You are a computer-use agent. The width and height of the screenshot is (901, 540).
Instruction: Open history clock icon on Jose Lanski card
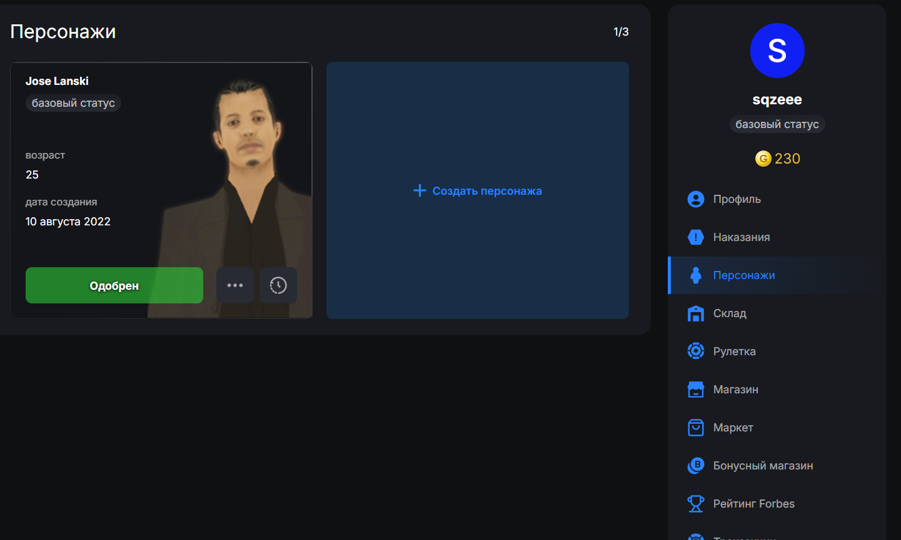278,285
